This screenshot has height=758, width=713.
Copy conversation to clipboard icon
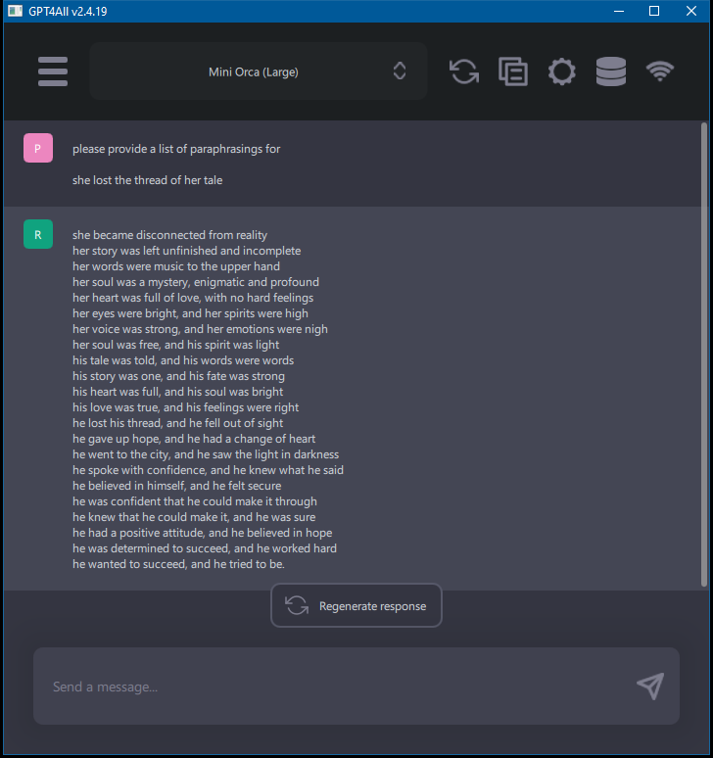513,71
